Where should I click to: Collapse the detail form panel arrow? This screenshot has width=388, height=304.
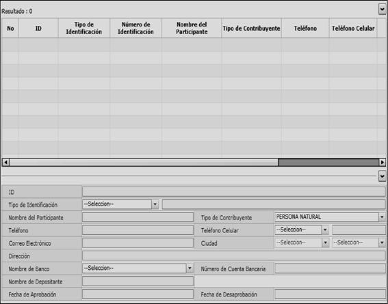pyautogui.click(x=383, y=176)
